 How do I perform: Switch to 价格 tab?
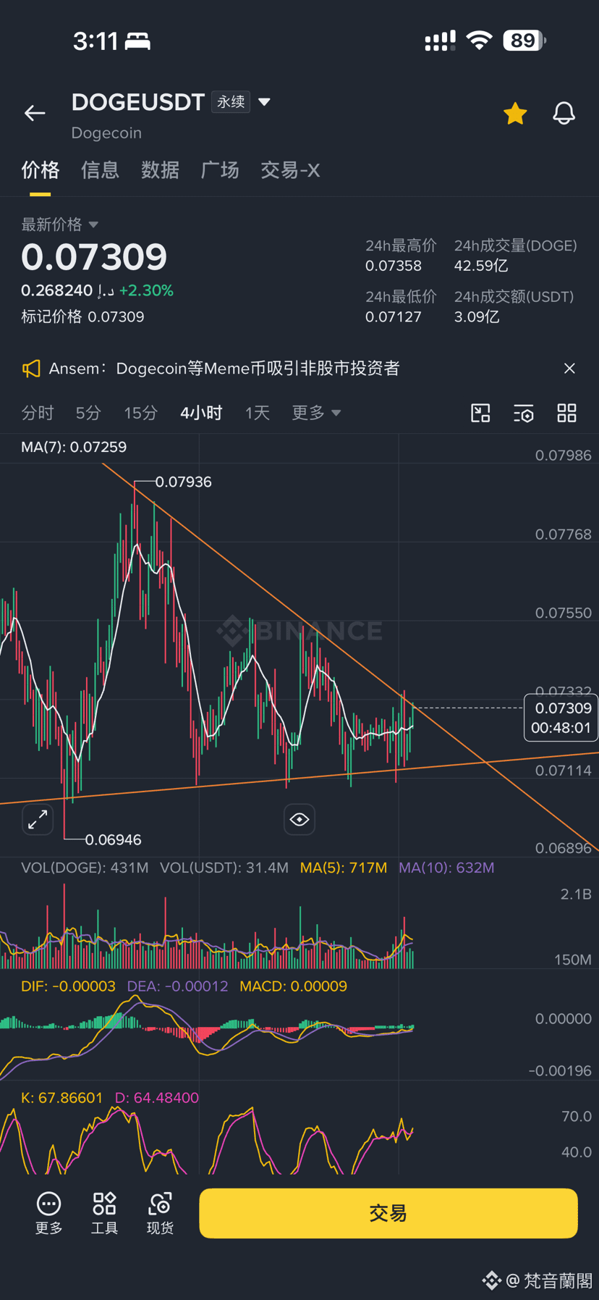tap(40, 170)
